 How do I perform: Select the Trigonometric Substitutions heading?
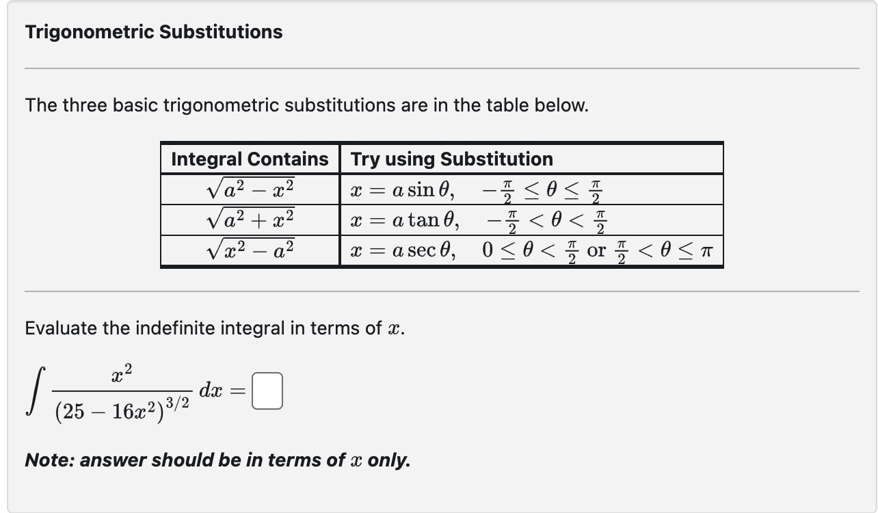(x=152, y=31)
